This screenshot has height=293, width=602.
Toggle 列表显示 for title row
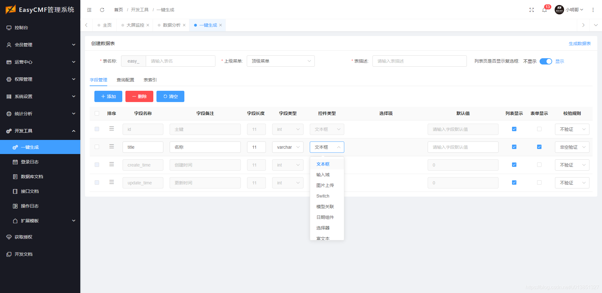514,147
